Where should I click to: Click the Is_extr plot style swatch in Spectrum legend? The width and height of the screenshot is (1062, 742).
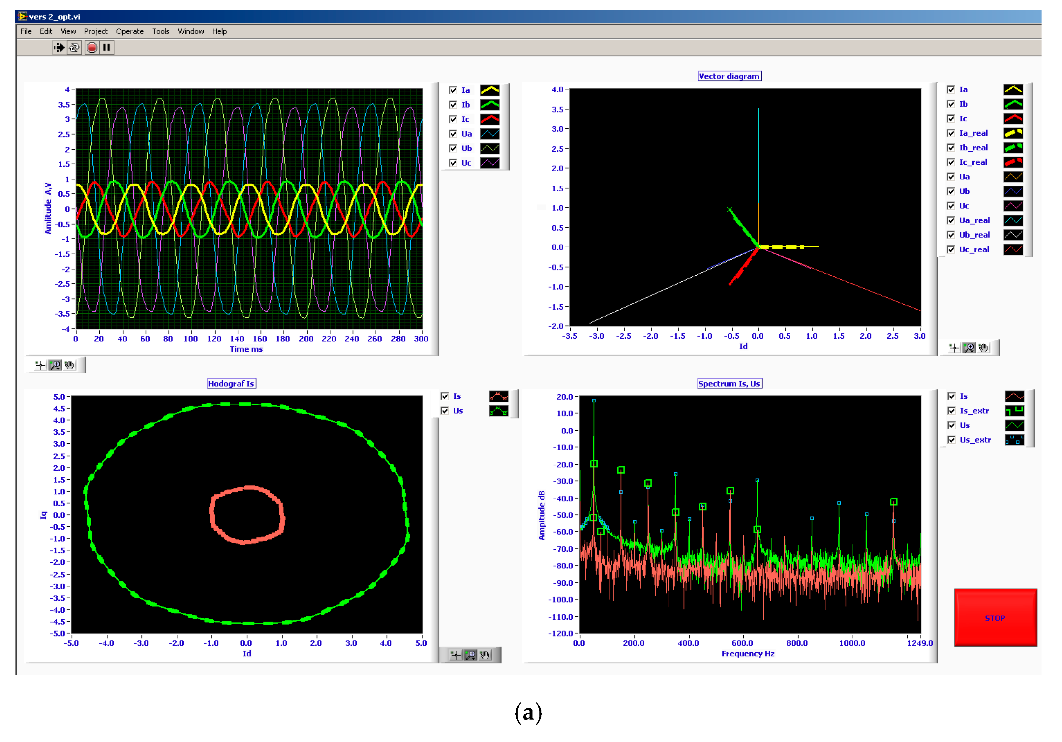[1015, 411]
